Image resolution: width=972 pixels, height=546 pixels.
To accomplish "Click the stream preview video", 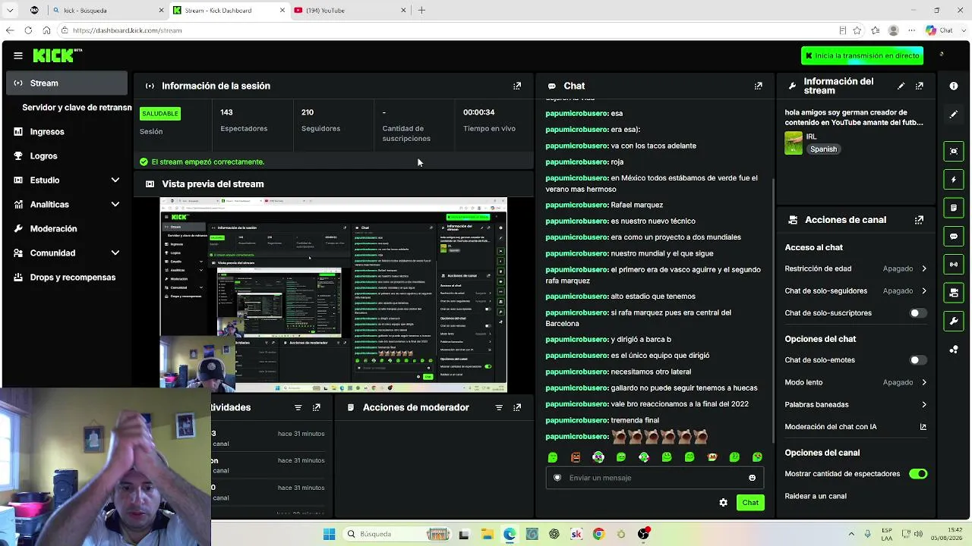I will pyautogui.click(x=333, y=294).
